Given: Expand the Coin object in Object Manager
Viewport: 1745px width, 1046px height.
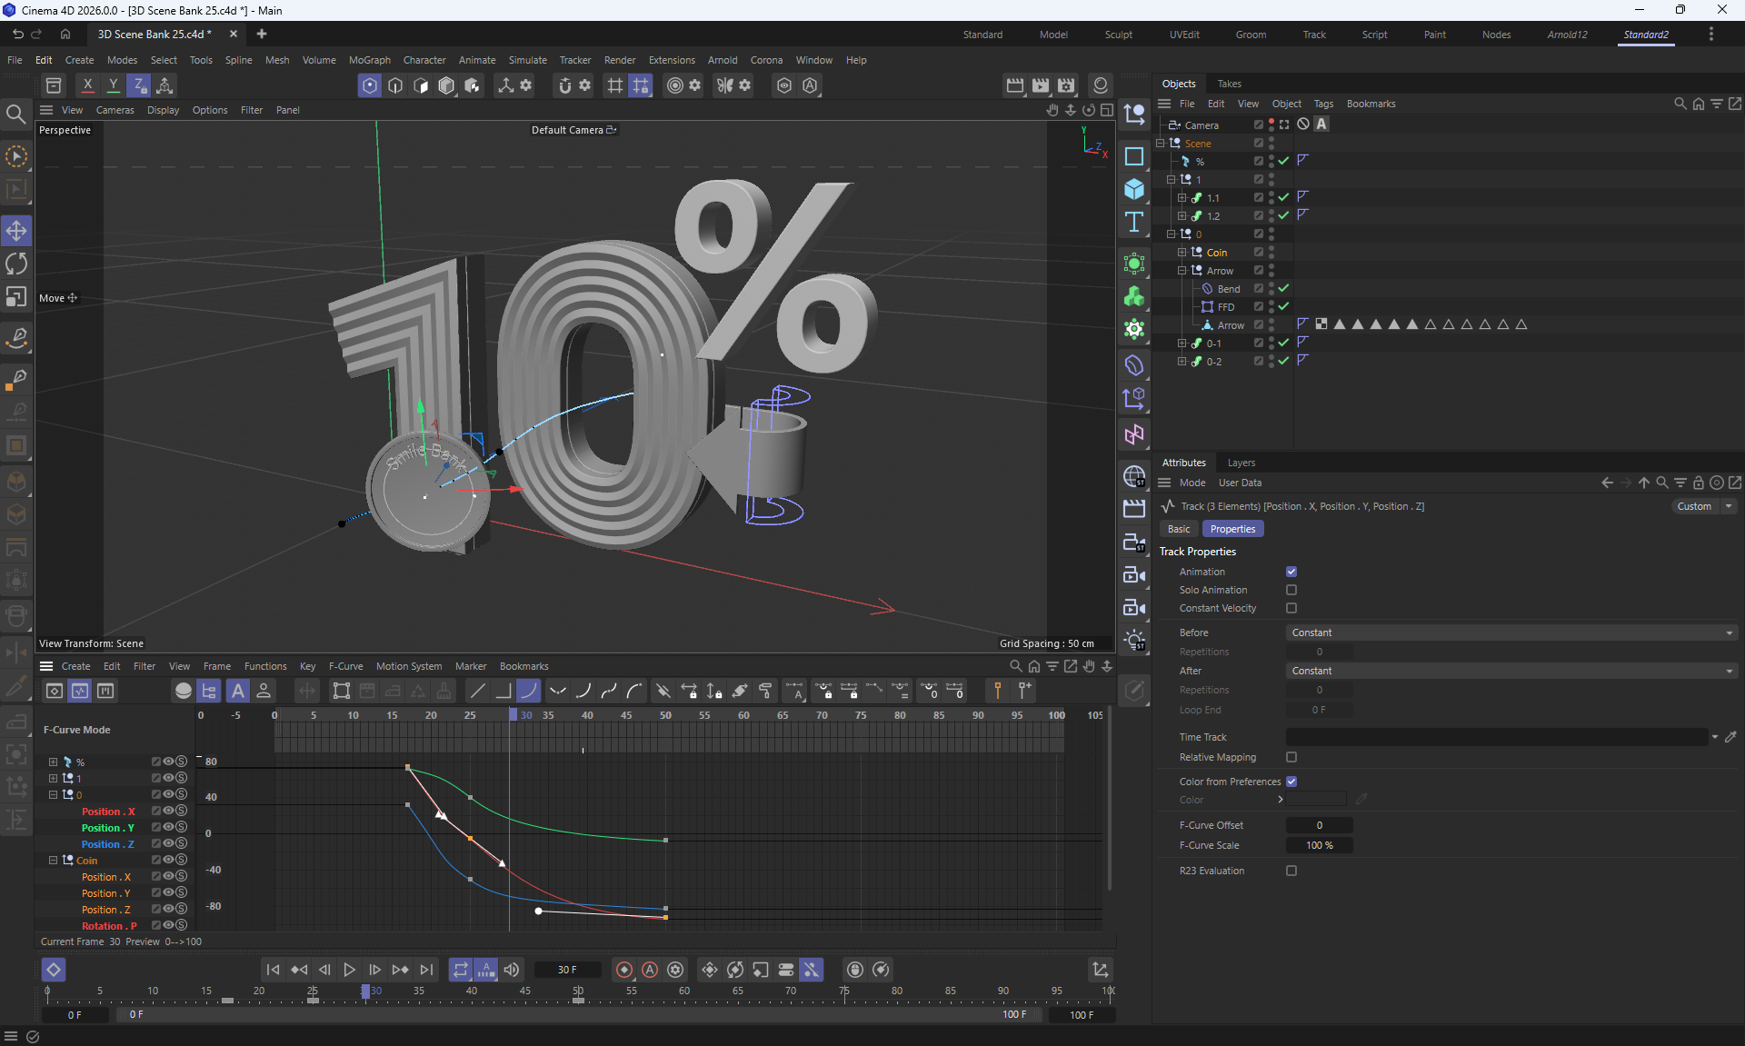Looking at the screenshot, I should (1182, 253).
